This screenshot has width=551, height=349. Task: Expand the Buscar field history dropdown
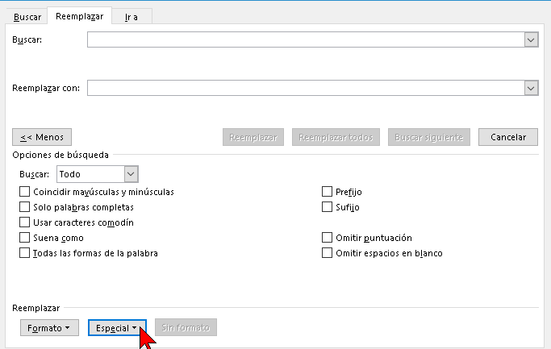[531, 39]
